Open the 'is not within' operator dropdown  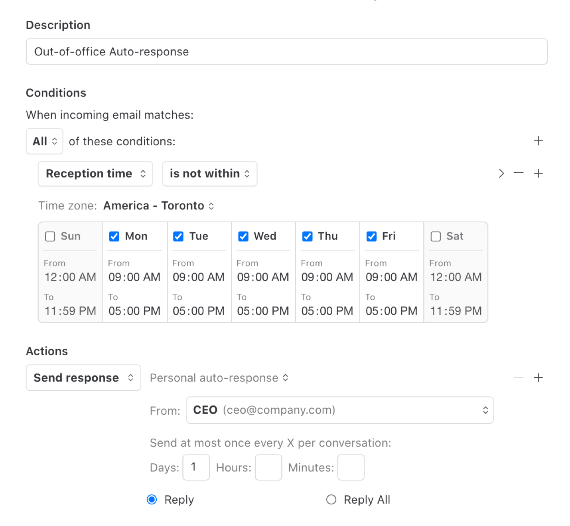pos(209,174)
